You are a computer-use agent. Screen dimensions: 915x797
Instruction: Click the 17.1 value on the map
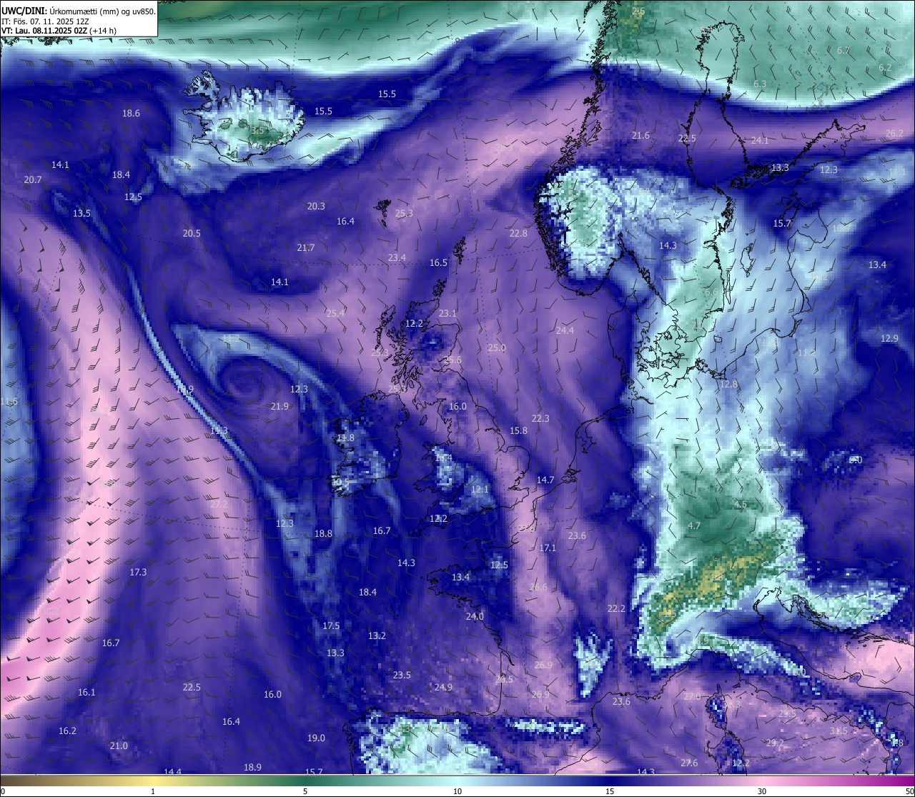pos(548,548)
